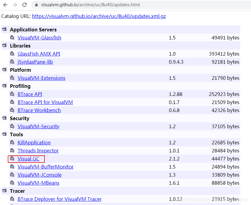Click the Application Servers folder icon
Screen dimensions: 251x205
pyautogui.click(x=4, y=29)
